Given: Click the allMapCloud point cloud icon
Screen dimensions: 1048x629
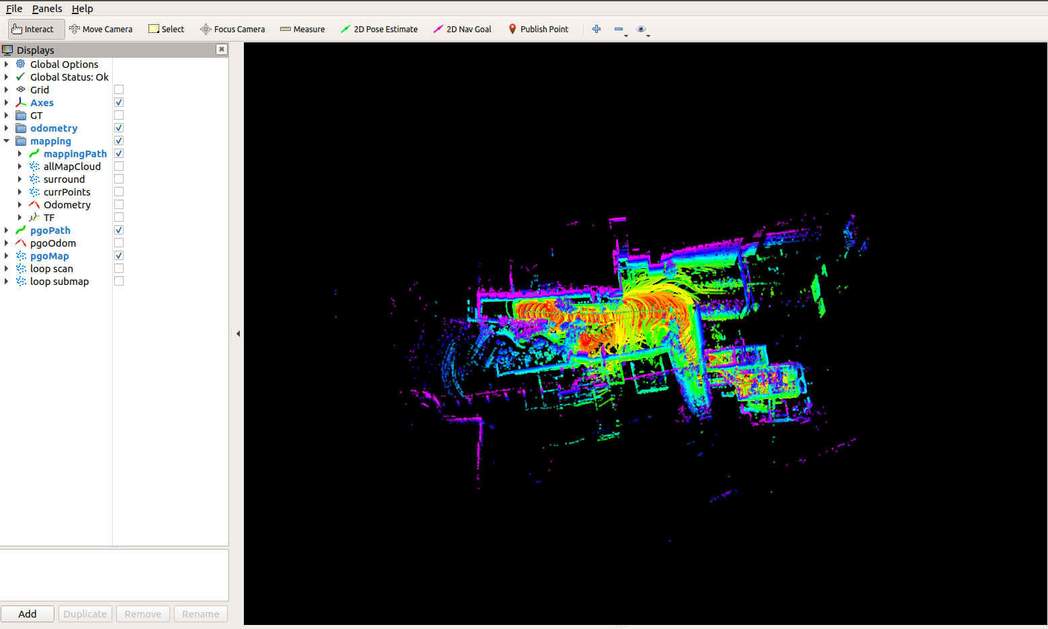Looking at the screenshot, I should click(34, 166).
